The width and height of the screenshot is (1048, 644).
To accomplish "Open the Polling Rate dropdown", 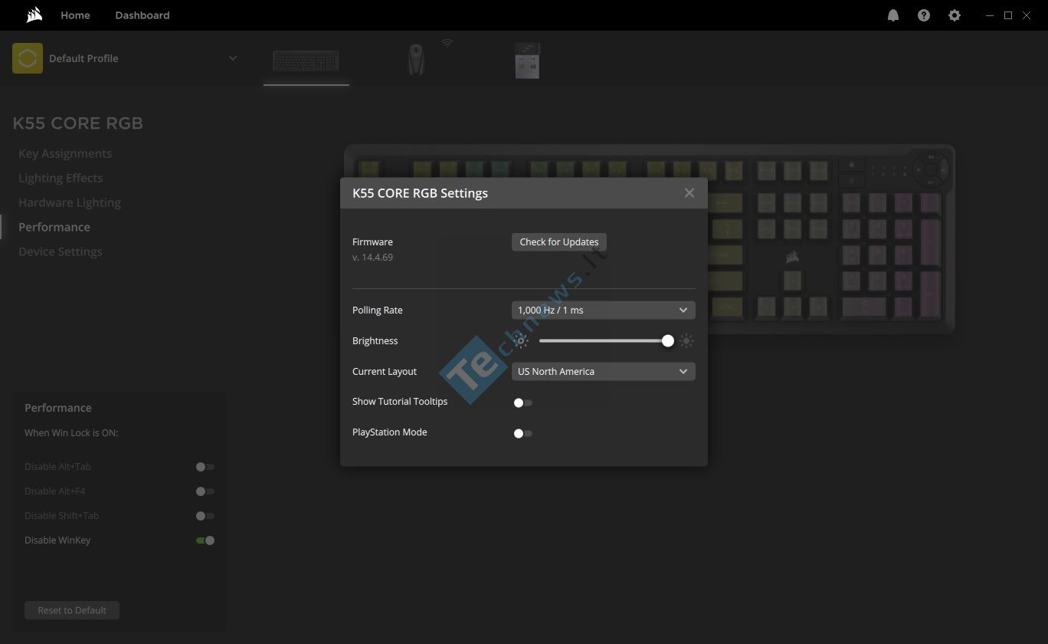I will pos(604,310).
